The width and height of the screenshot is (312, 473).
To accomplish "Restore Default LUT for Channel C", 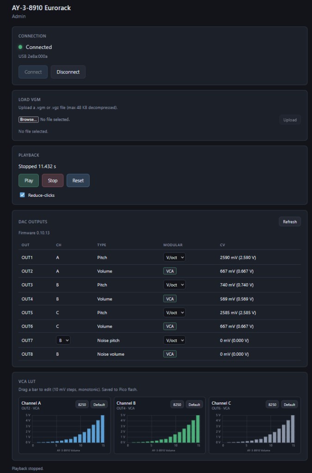I will point(289,405).
